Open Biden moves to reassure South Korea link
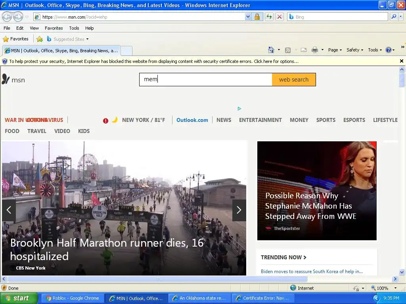The width and height of the screenshot is (406, 304). point(312,272)
